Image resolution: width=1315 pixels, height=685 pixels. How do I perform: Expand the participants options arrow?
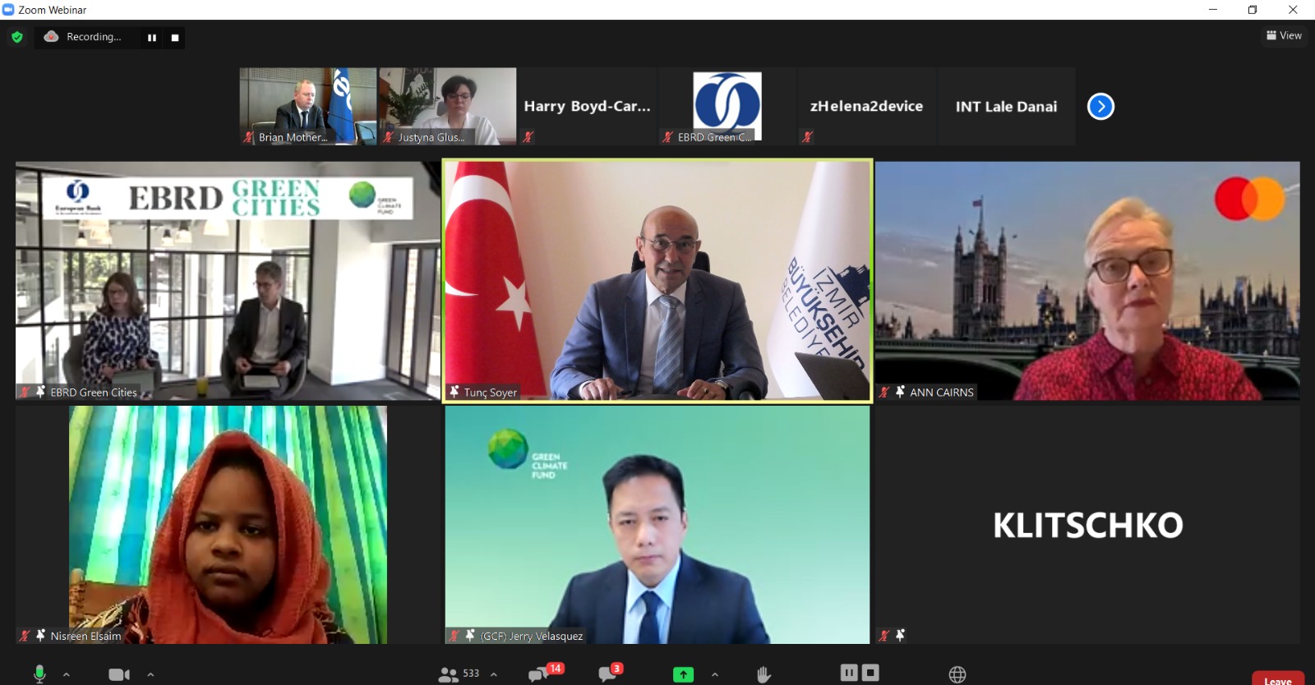pyautogui.click(x=494, y=674)
